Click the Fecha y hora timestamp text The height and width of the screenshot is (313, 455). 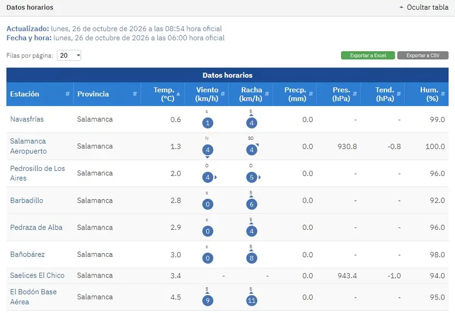(116, 38)
